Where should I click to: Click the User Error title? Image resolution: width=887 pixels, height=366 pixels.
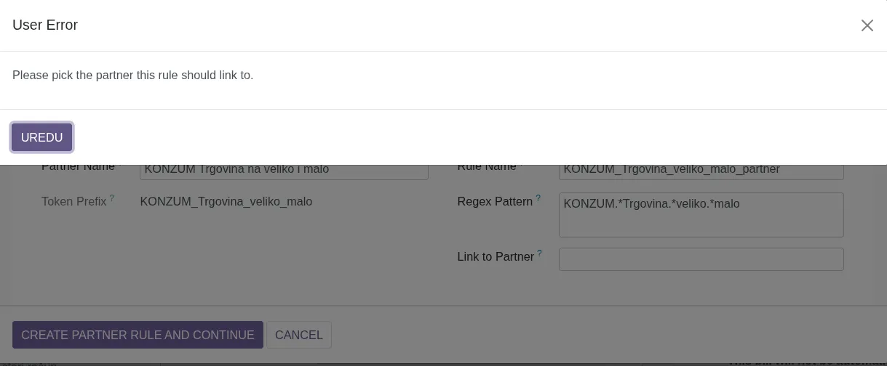45,25
